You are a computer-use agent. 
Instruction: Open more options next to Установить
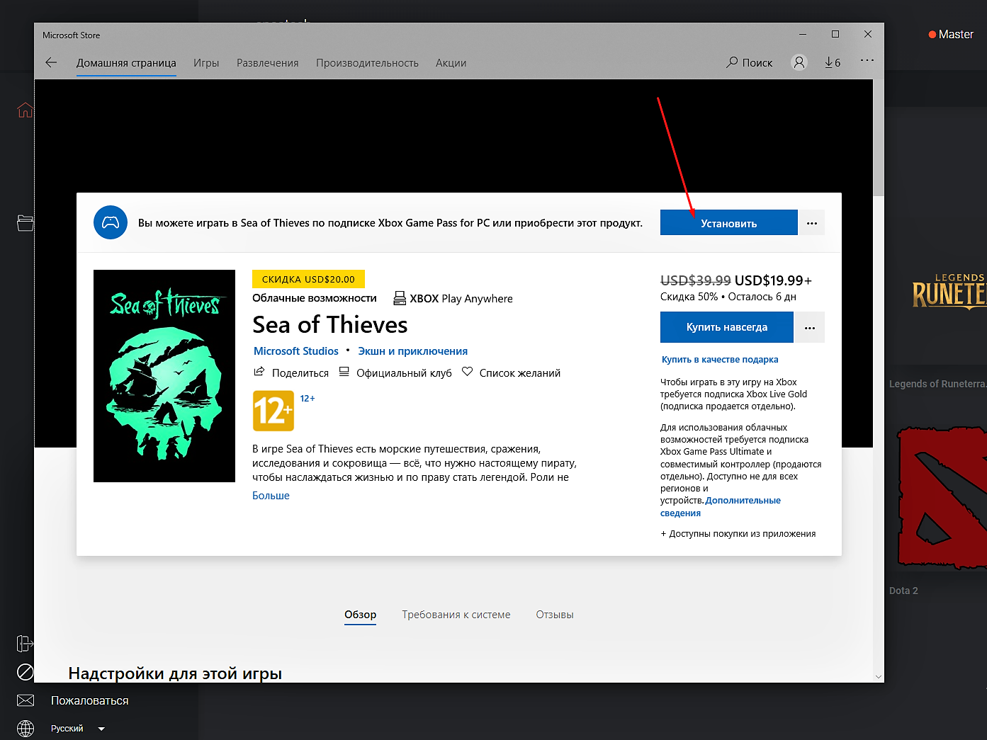812,223
